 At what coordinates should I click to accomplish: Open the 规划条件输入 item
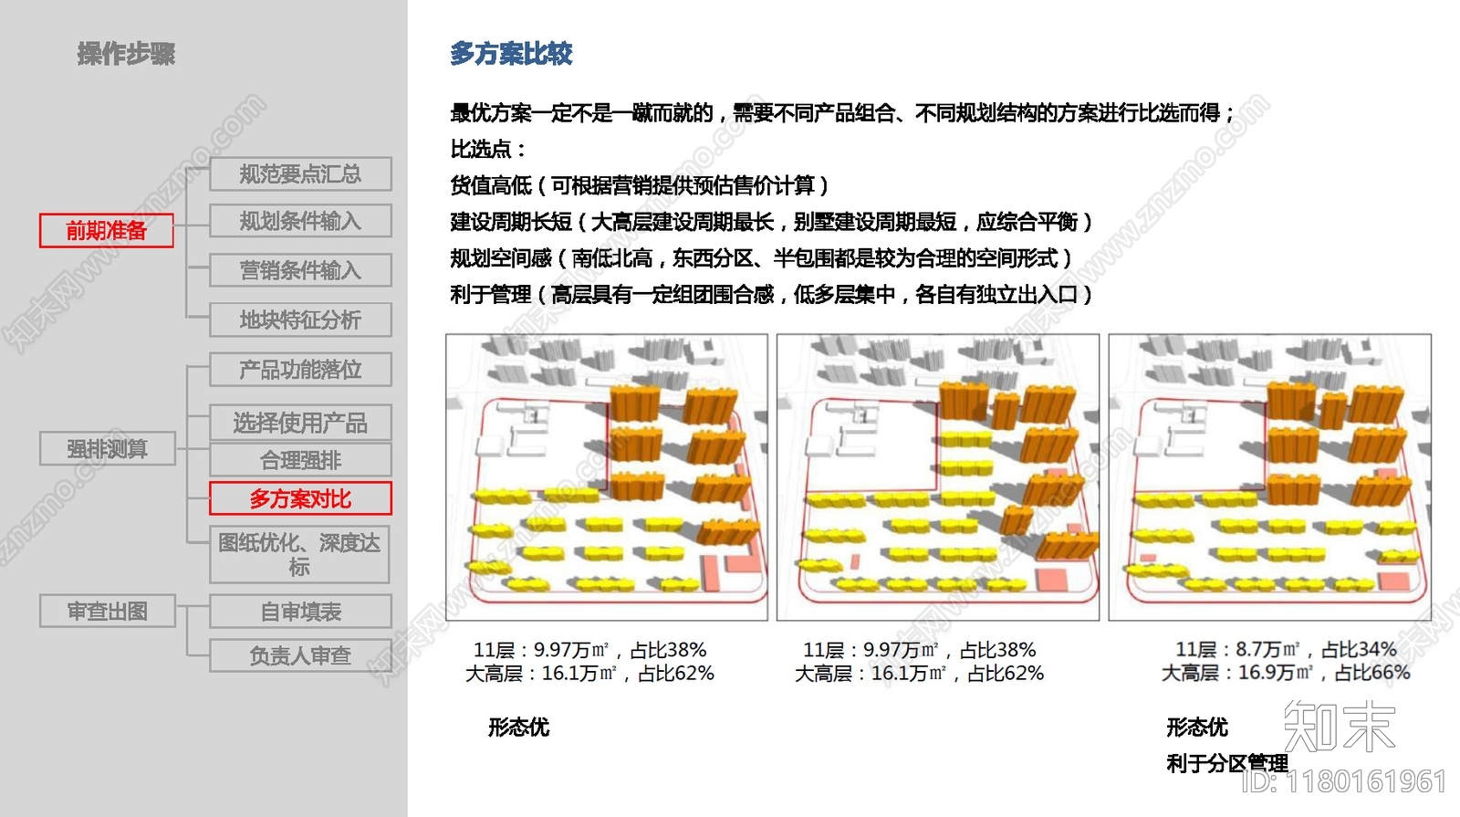[x=300, y=221]
